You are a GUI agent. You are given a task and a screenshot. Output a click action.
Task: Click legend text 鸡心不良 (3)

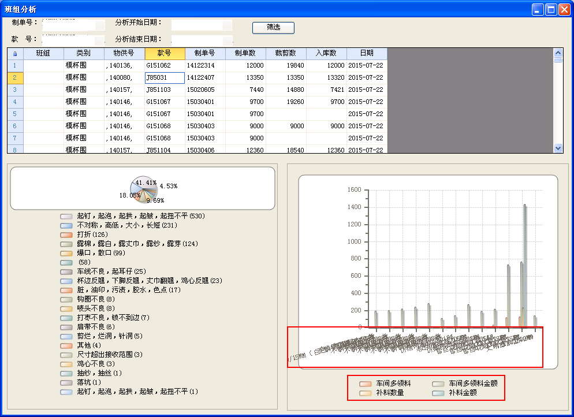(95, 364)
